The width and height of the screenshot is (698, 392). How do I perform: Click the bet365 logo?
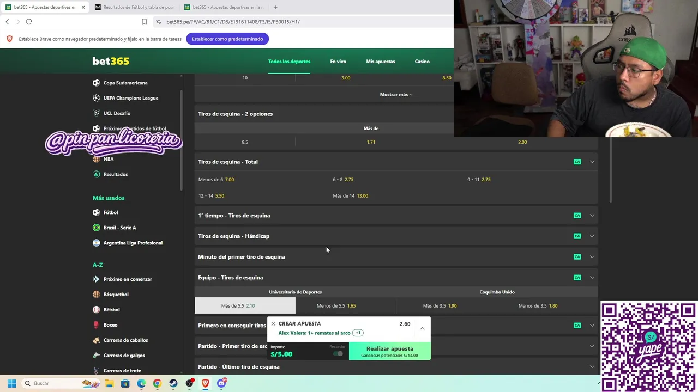(111, 61)
